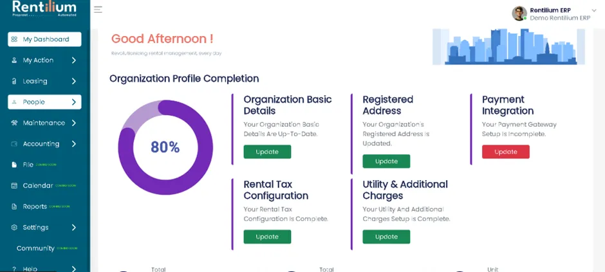This screenshot has height=272, width=605.
Task: Click the Maintenance tools icon
Action: coord(14,123)
